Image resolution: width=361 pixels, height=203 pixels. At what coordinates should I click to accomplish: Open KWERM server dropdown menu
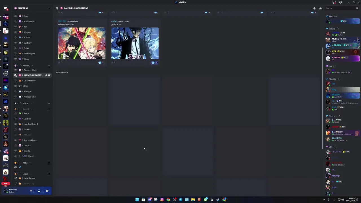pyautogui.click(x=49, y=8)
